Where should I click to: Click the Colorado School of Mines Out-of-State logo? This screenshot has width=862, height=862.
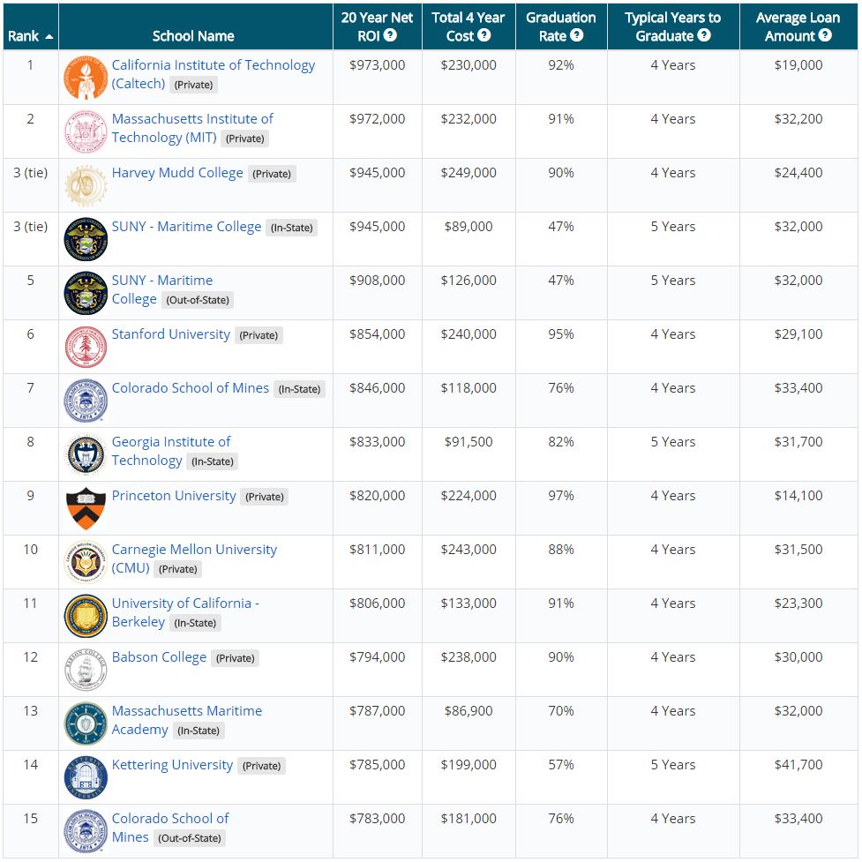(x=86, y=832)
